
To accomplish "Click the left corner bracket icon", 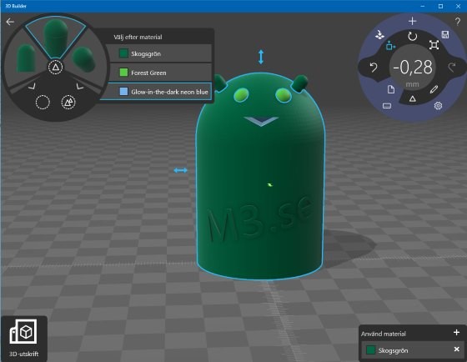I will (x=32, y=87).
